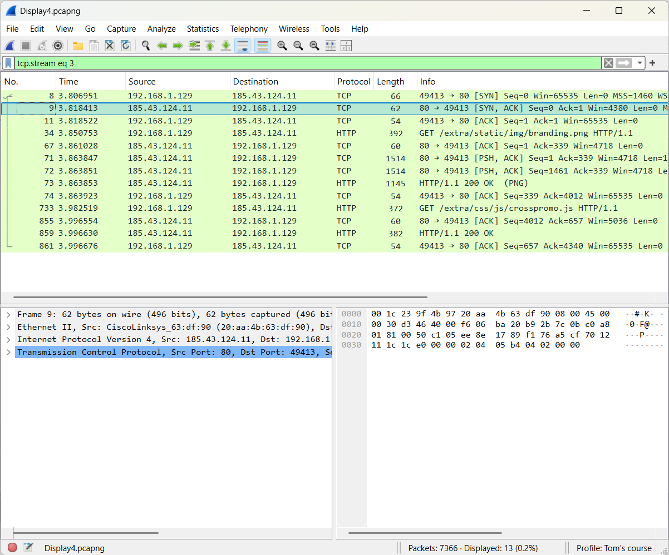
Task: Sort by the Time column header
Action: click(91, 82)
